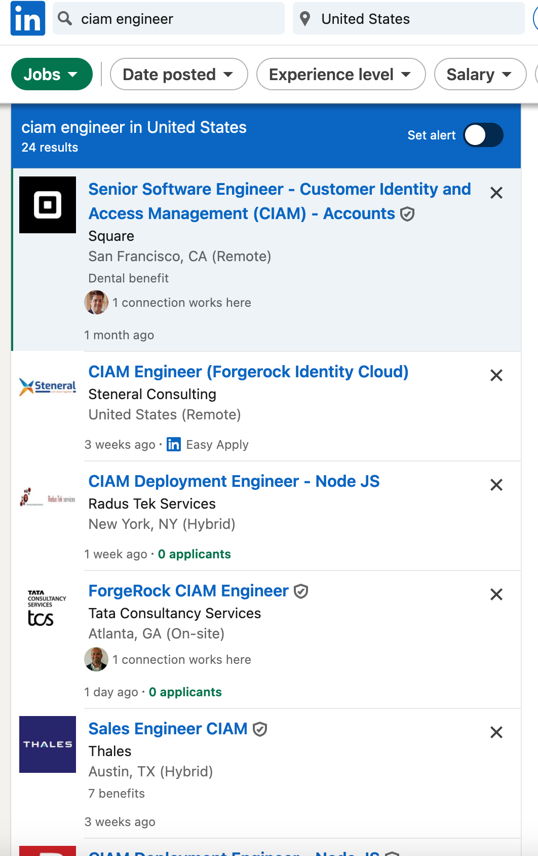Click 'Thales' company name
This screenshot has width=538, height=856.
click(x=110, y=752)
